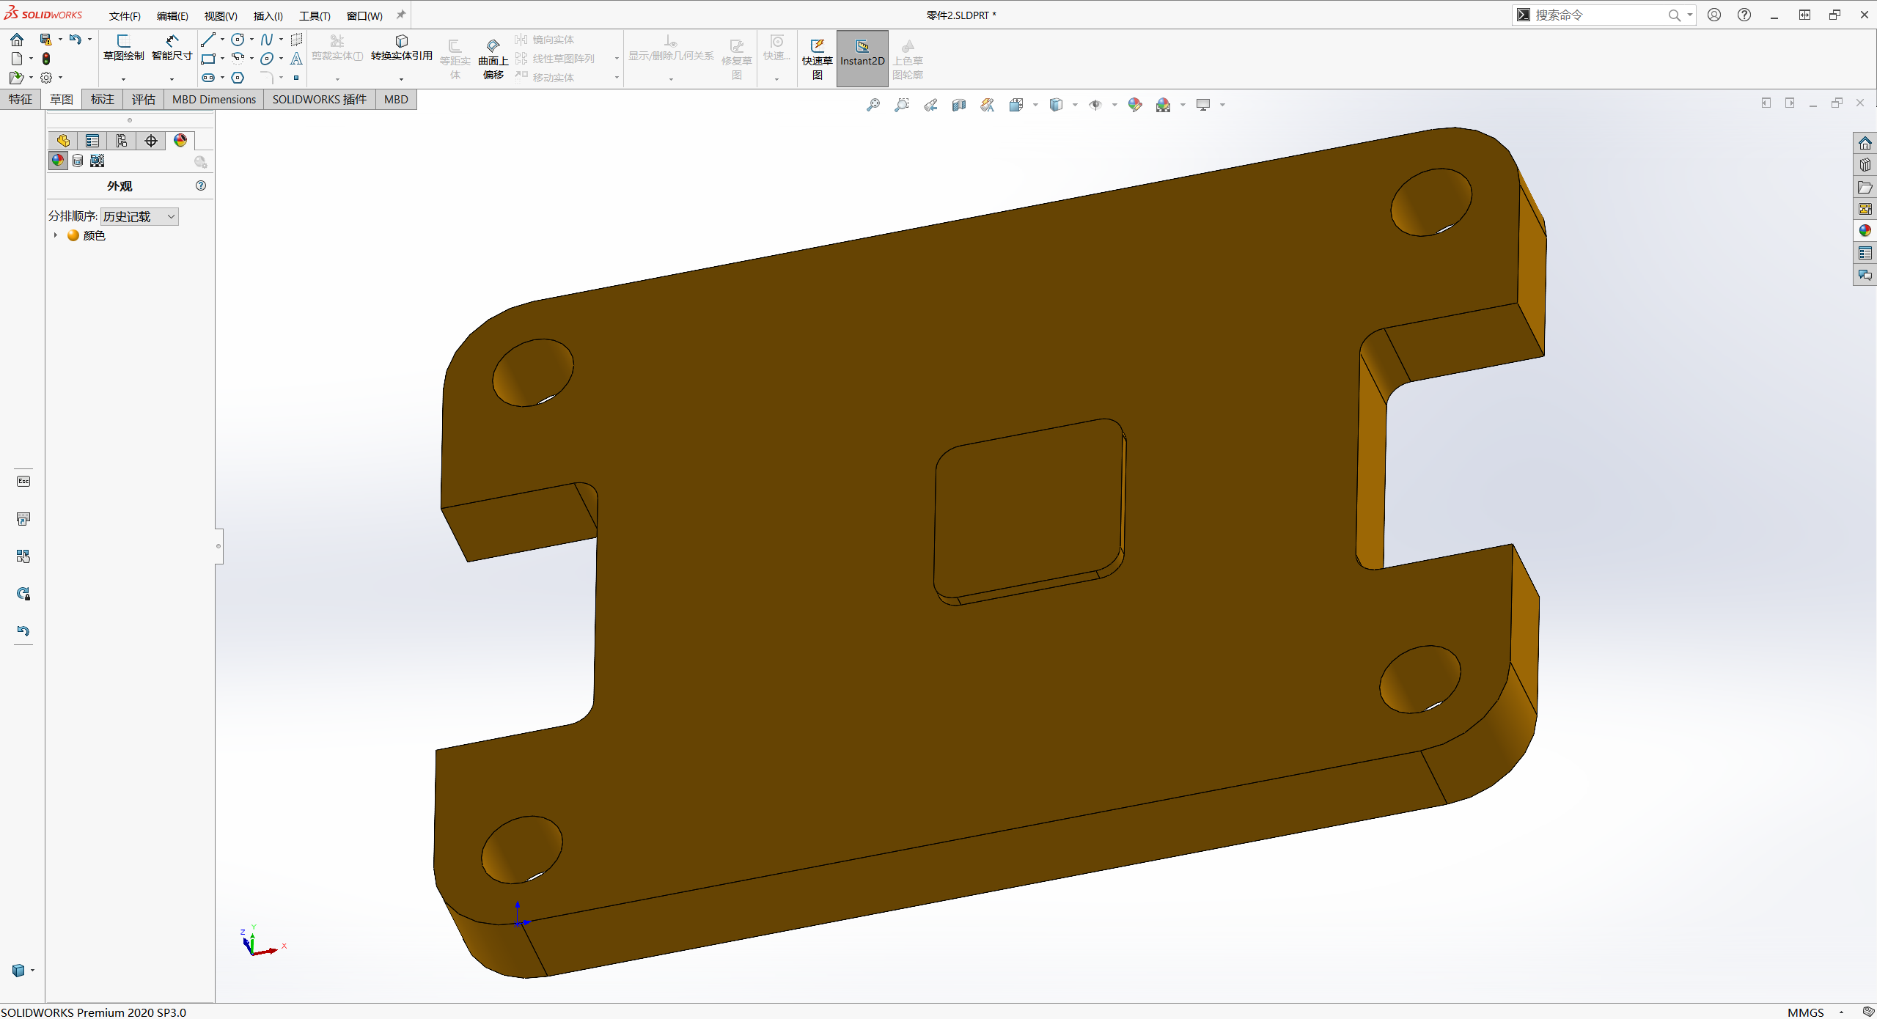Select the corner Rectangle sketch tool

pyautogui.click(x=208, y=59)
